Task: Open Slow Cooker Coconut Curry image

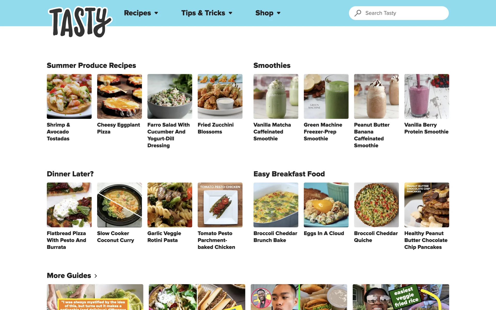Action: click(x=119, y=205)
